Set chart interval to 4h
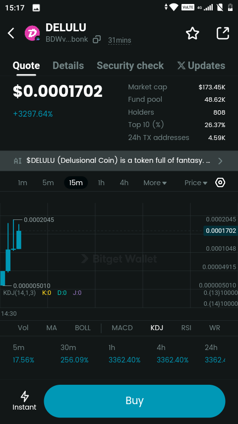 click(x=124, y=183)
